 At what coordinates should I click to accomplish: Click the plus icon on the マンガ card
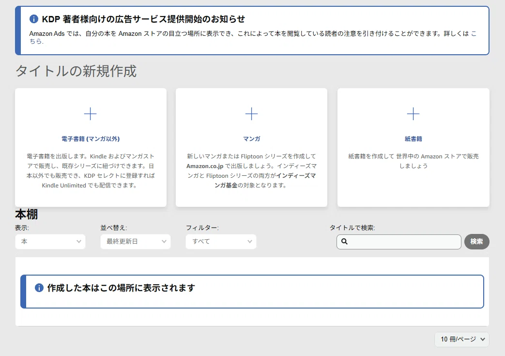pyautogui.click(x=252, y=114)
